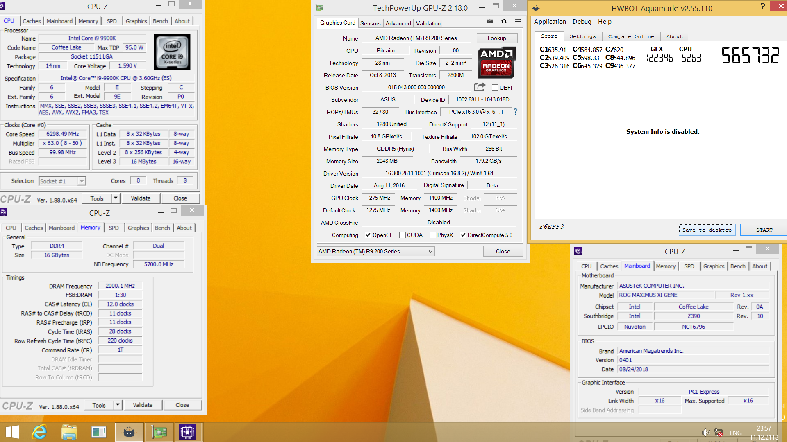Click the Lookup button in GPU-Z

[x=497, y=38]
